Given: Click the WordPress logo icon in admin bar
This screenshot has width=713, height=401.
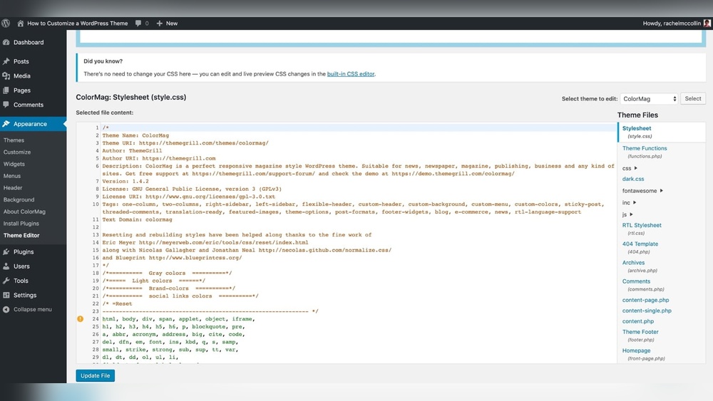Looking at the screenshot, I should point(6,24).
